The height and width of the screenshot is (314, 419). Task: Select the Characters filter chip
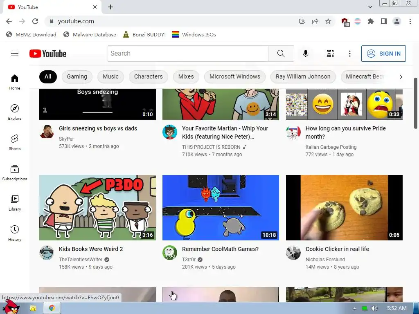(148, 77)
